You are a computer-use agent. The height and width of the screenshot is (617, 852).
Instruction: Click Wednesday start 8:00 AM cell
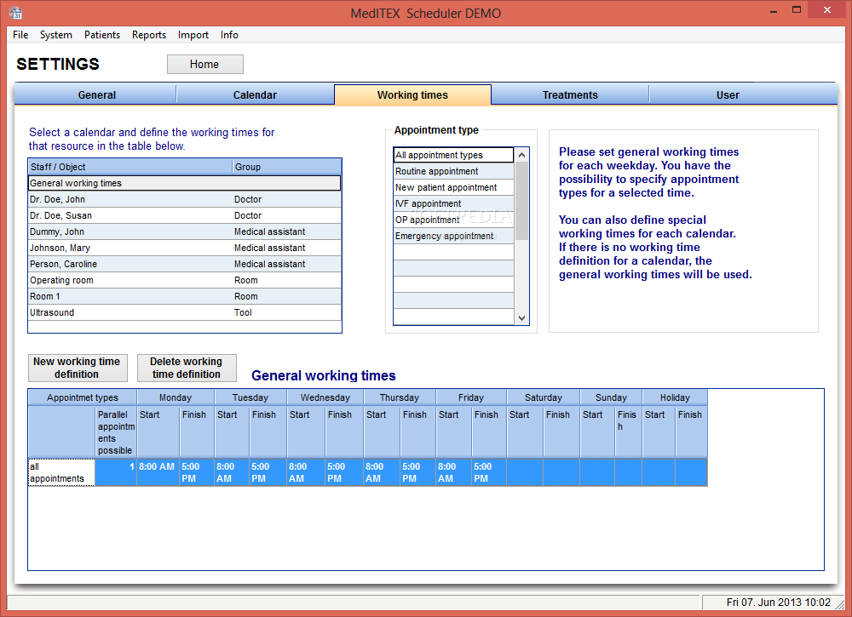[x=306, y=472]
